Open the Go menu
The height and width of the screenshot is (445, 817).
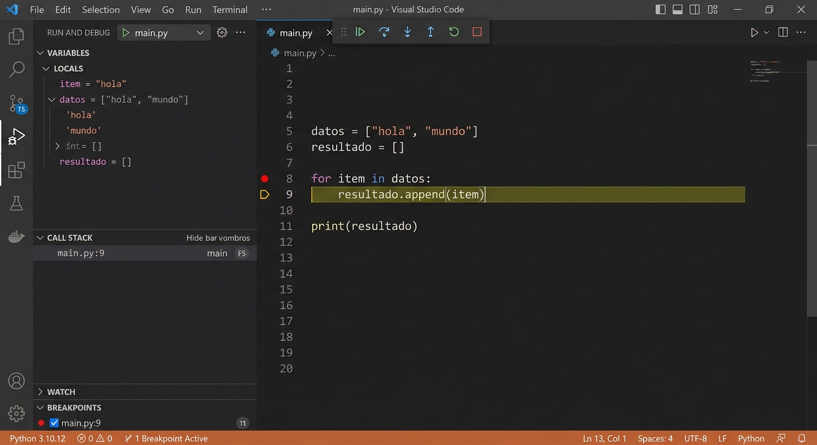click(x=168, y=10)
